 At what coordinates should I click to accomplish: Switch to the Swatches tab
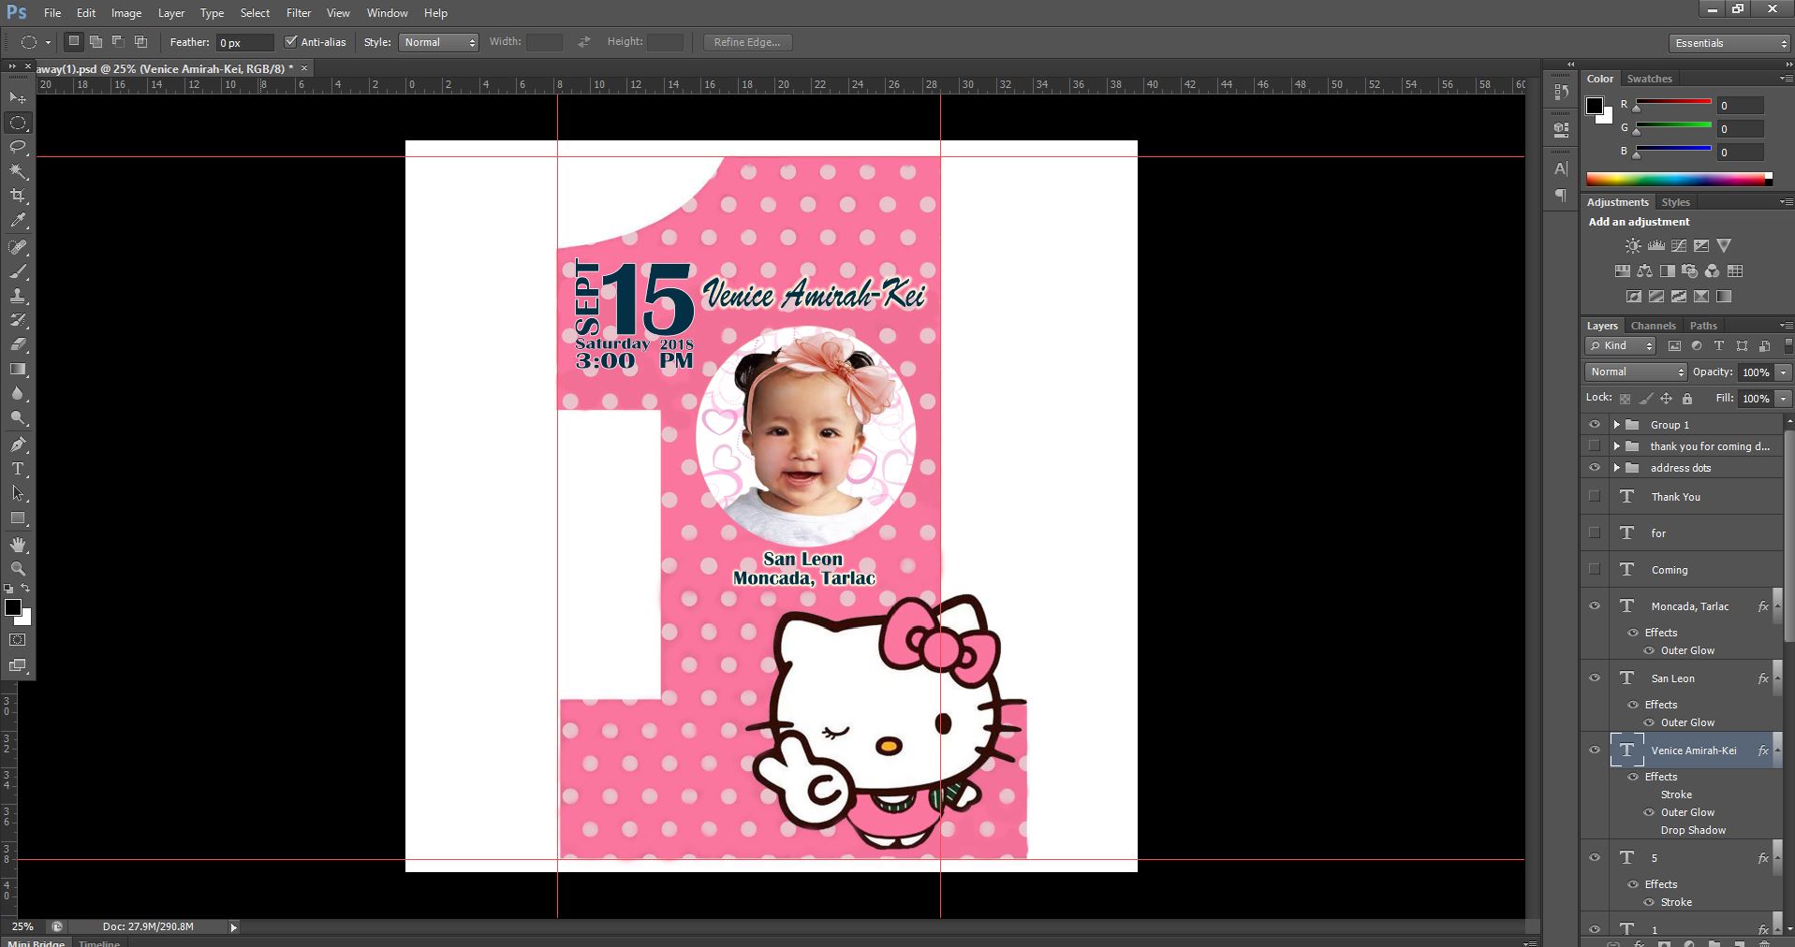pyautogui.click(x=1649, y=79)
